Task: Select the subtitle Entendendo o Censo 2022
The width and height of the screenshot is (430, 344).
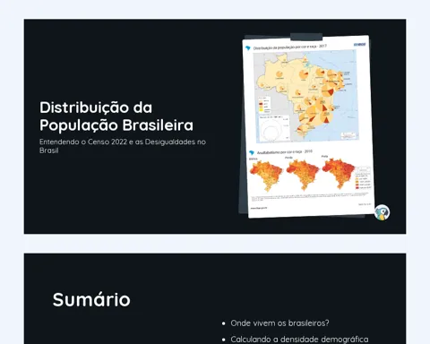Action: click(x=123, y=146)
